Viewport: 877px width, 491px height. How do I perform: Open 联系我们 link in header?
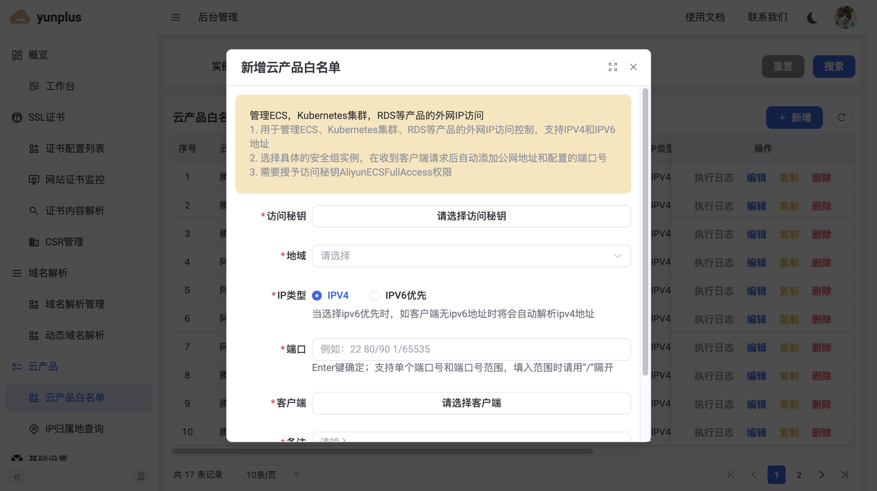click(767, 17)
